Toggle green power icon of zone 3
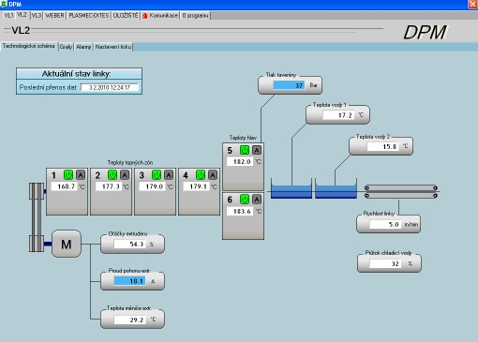 157,175
